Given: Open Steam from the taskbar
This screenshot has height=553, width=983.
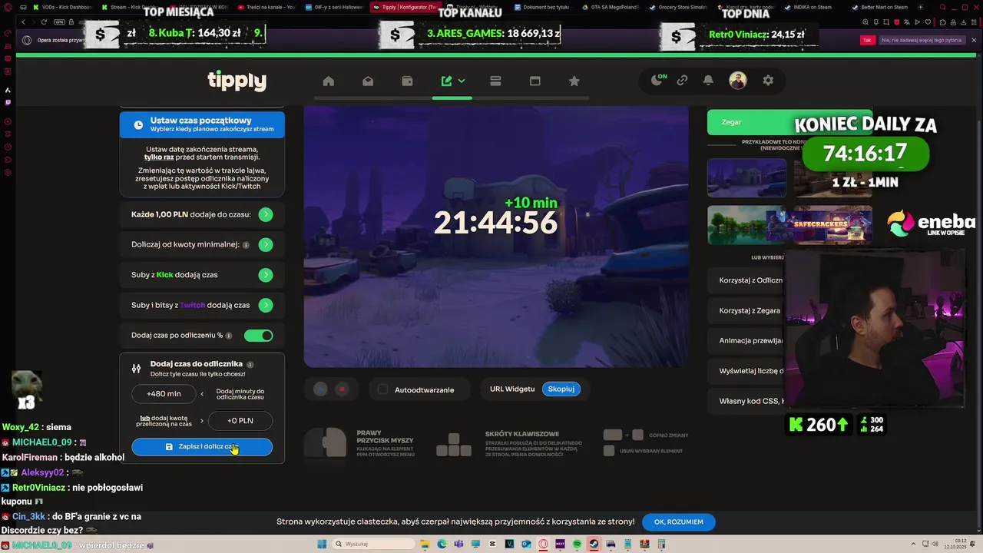Looking at the screenshot, I should pyautogui.click(x=594, y=544).
